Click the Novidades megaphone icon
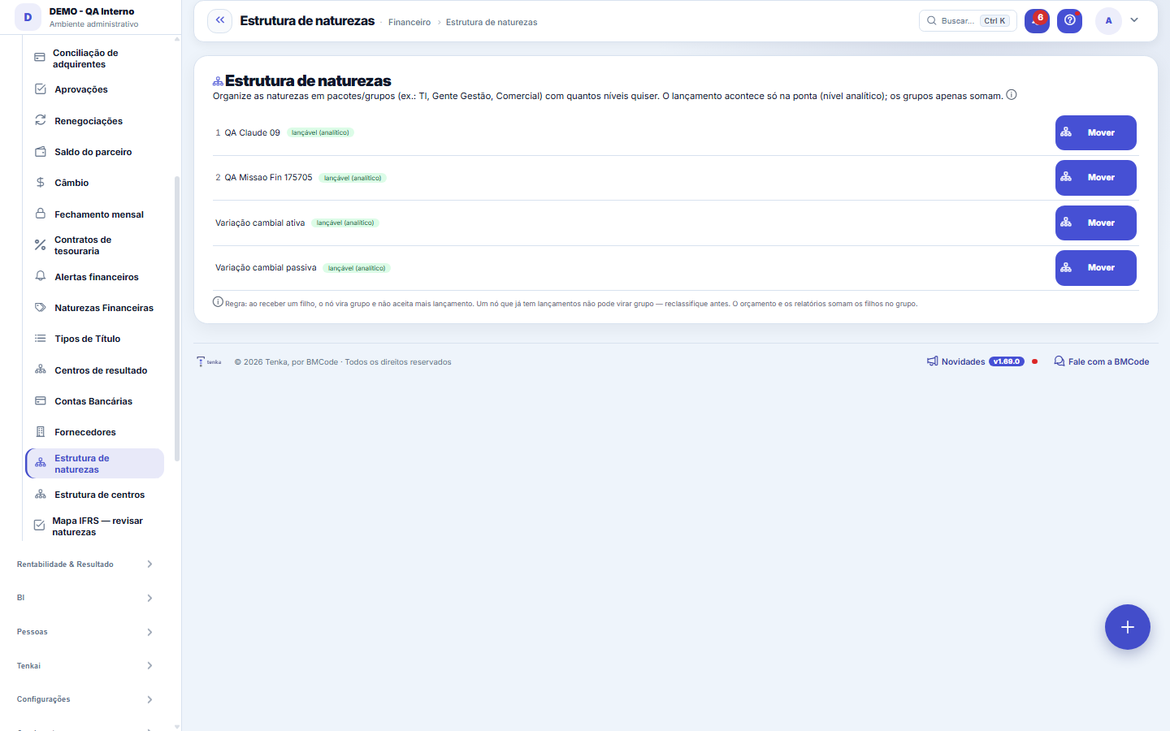Viewport: 1170px width, 731px height. pyautogui.click(x=933, y=361)
